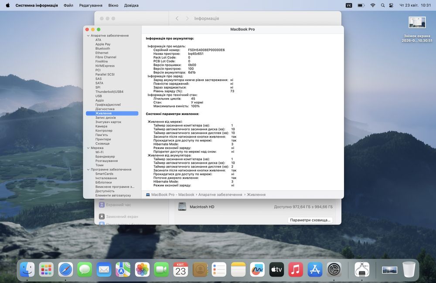Select USB in the hardware list
The image size is (436, 283).
click(99, 96)
